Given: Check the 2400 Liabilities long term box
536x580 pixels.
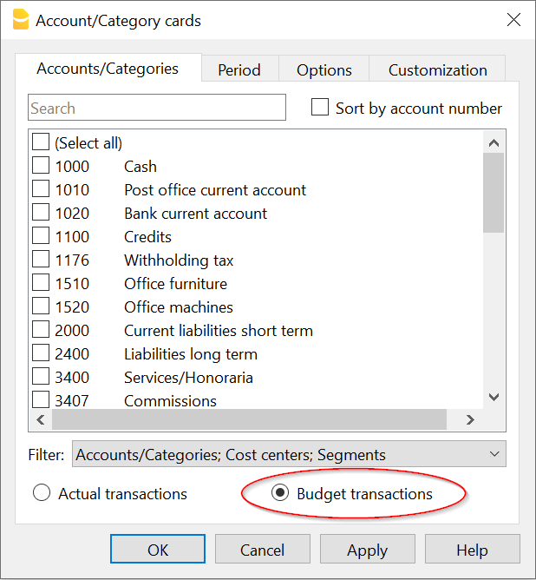Looking at the screenshot, I should (41, 353).
